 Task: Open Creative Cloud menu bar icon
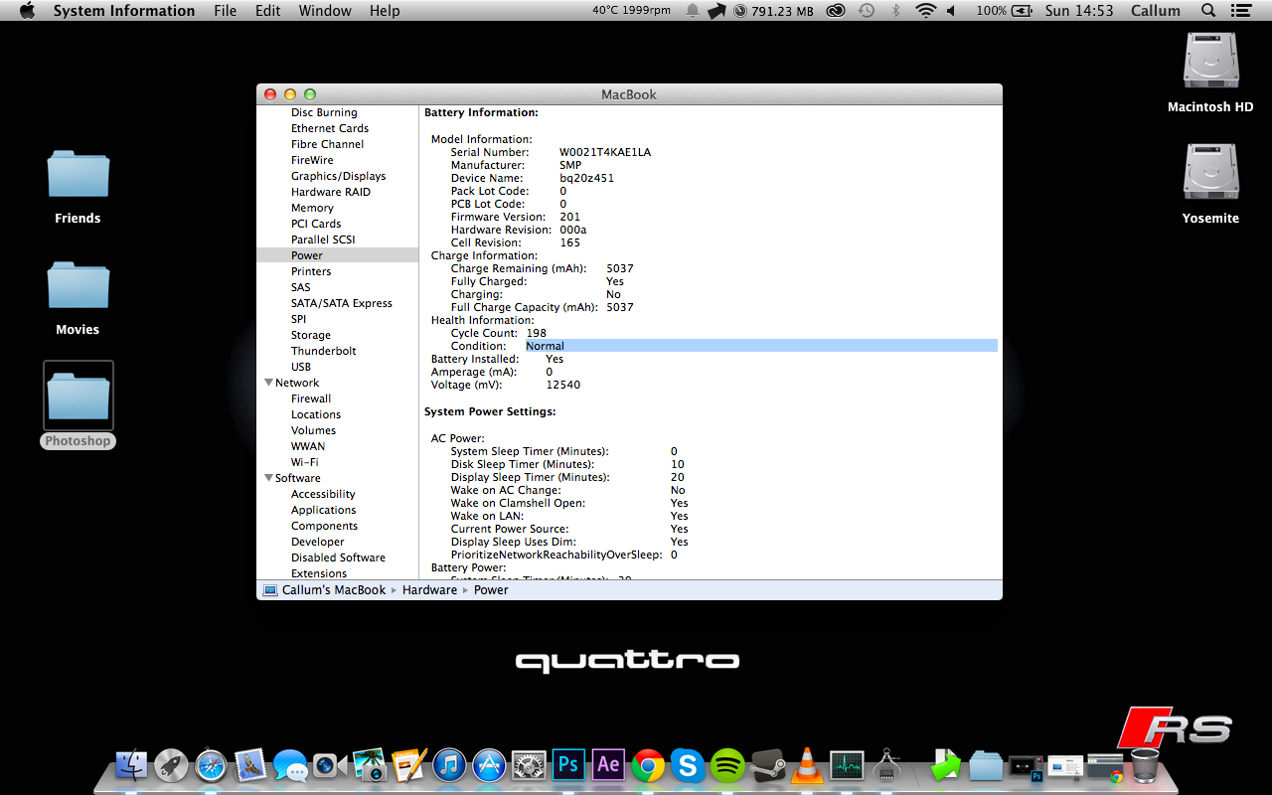click(836, 11)
